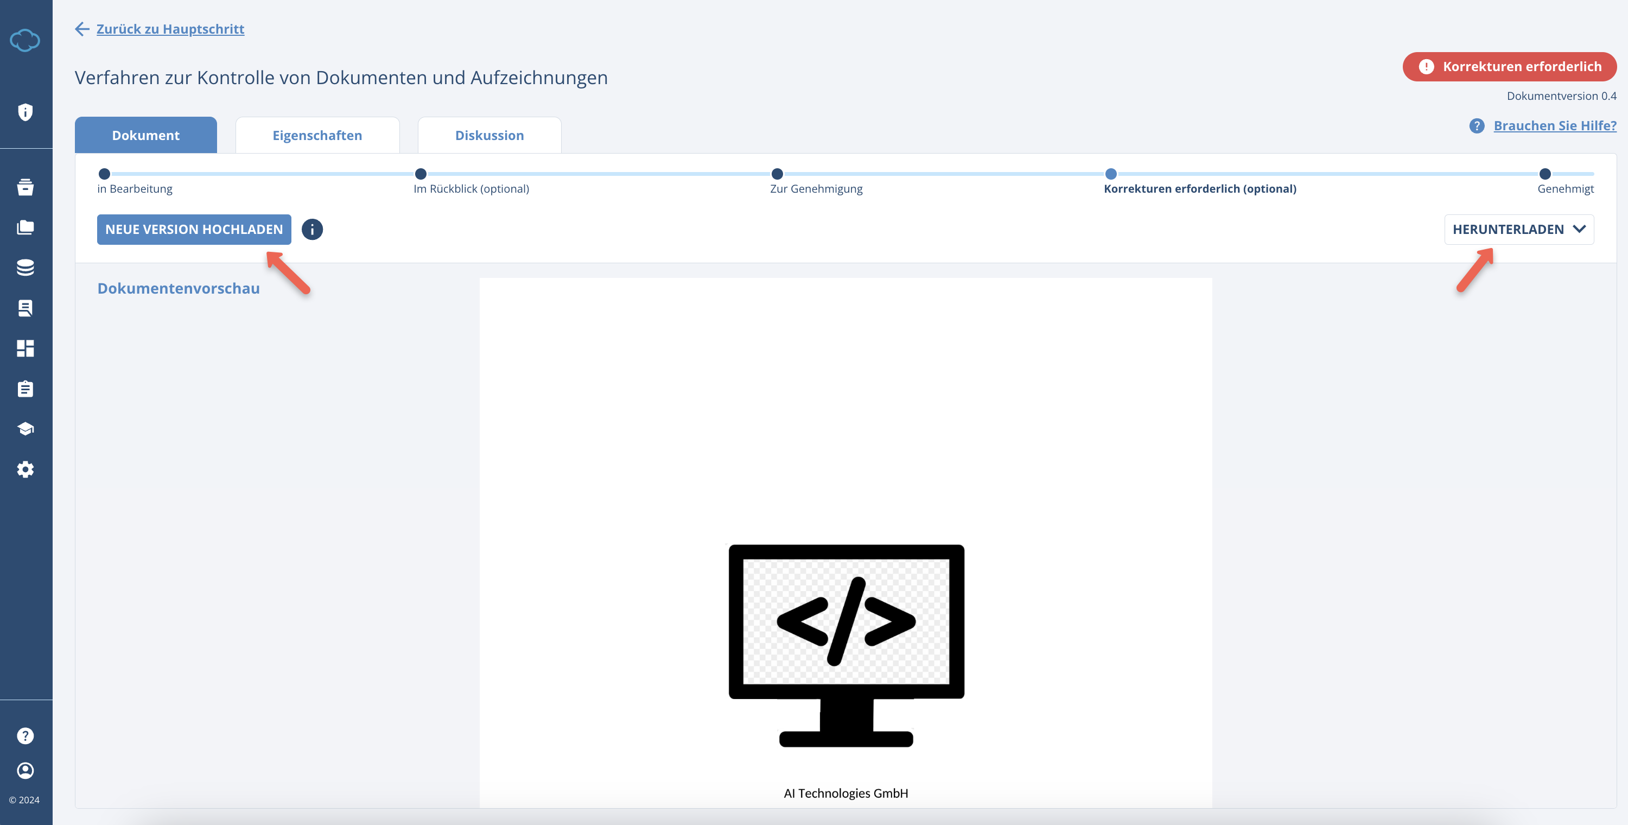
Task: Click the cloud logo at top left
Action: (26, 41)
